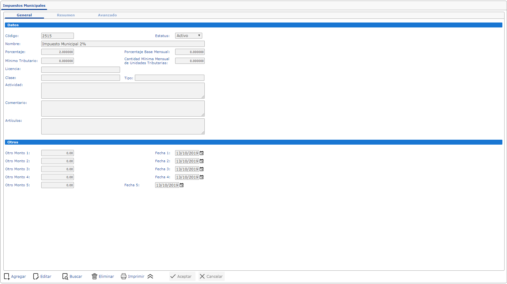This screenshot has width=507, height=284.
Task: Open the Estatus dropdown
Action: (188, 36)
